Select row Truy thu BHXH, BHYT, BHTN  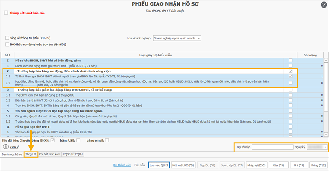(x=162, y=106)
